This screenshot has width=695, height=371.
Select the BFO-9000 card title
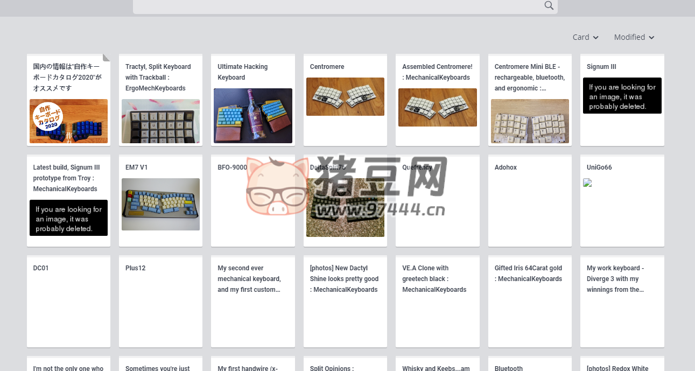tap(232, 167)
